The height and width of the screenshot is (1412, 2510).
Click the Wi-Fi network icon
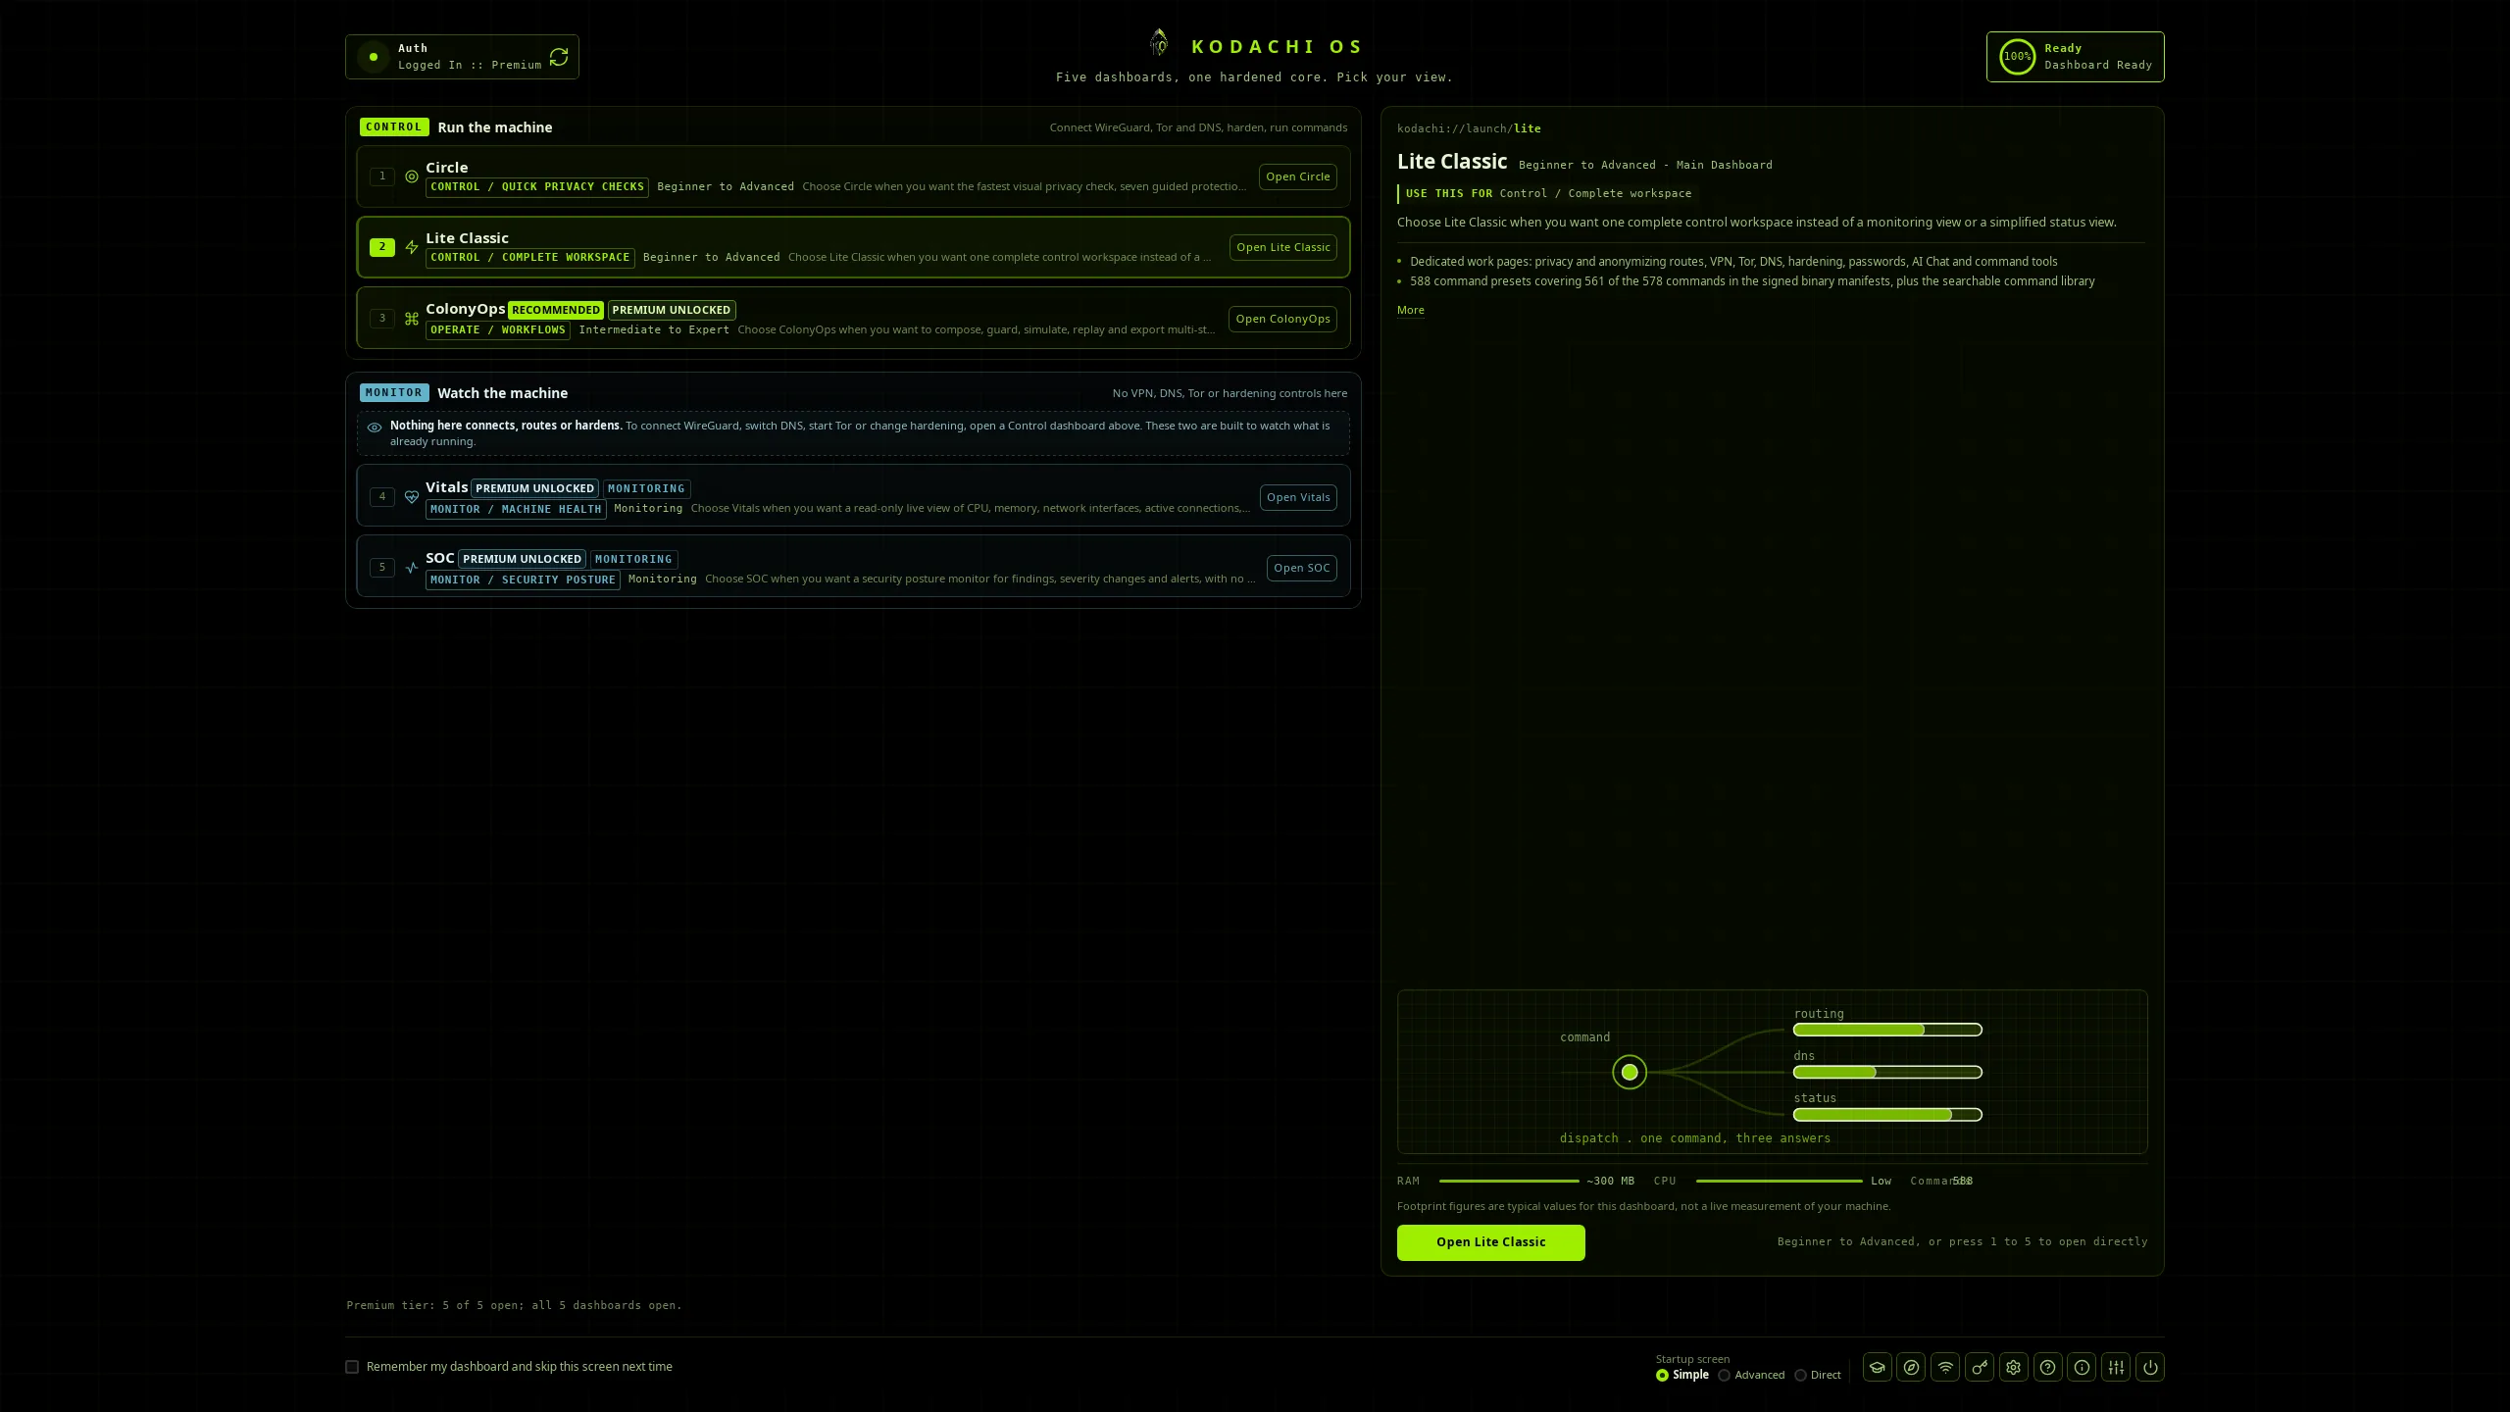click(x=1945, y=1367)
